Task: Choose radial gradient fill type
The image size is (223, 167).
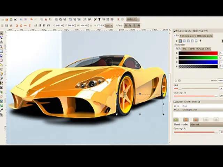Action: pos(189,41)
